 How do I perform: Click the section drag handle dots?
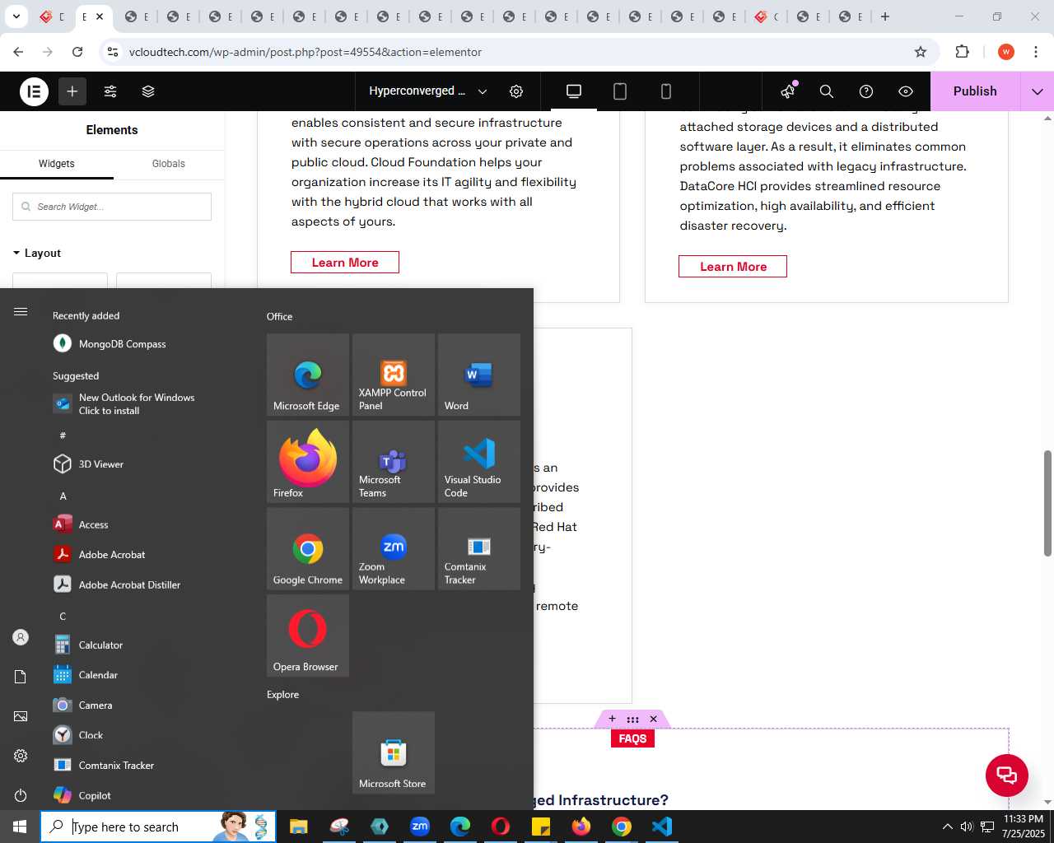pyautogui.click(x=632, y=719)
